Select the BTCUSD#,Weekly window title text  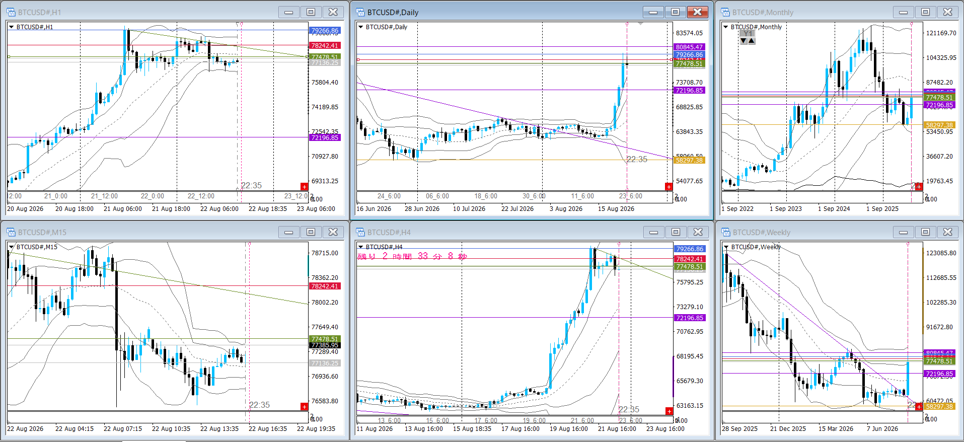761,232
